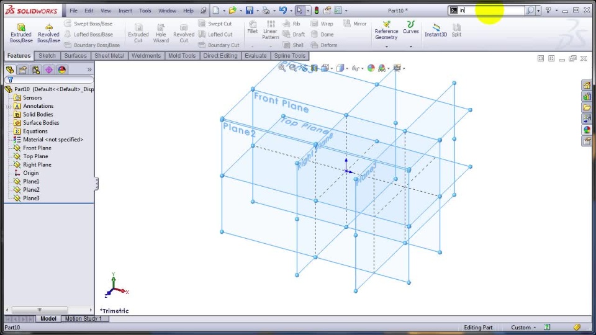Screen dimensions: 596x335
Task: Click the Shell button
Action: (293, 45)
